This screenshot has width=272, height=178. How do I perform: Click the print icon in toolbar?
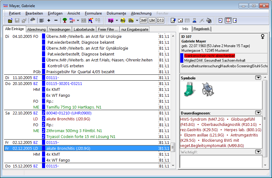click(x=33, y=21)
